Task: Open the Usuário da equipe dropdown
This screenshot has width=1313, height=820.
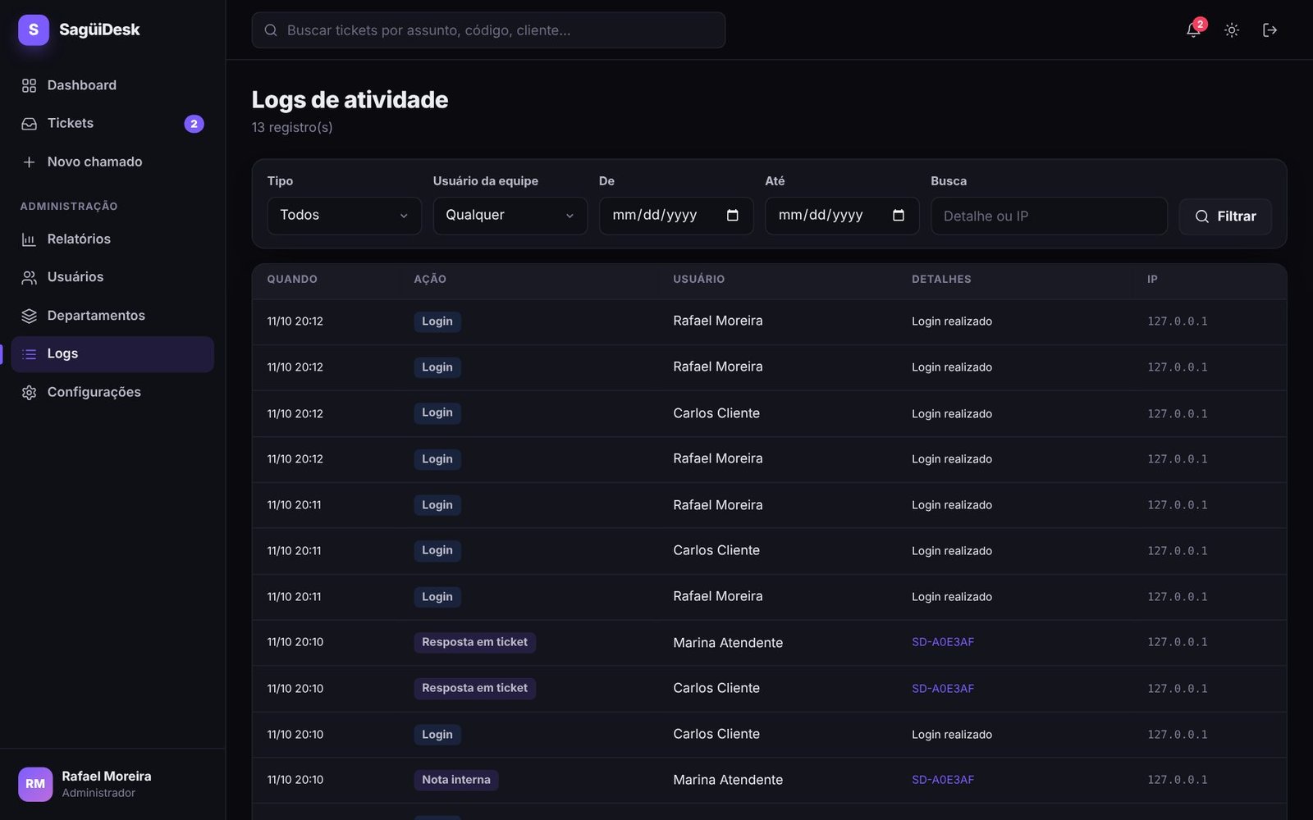Action: click(x=510, y=216)
